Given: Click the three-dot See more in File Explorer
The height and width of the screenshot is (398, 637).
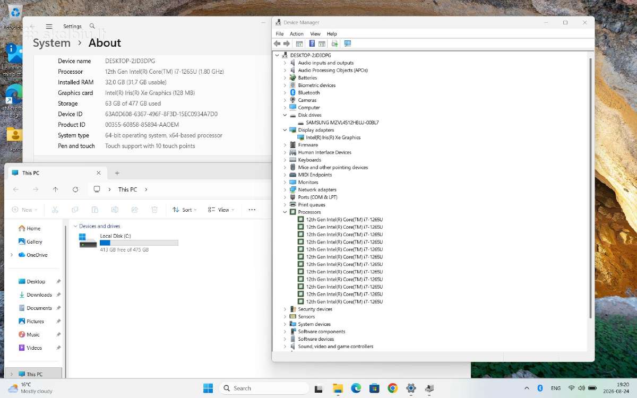Looking at the screenshot, I should pos(252,210).
